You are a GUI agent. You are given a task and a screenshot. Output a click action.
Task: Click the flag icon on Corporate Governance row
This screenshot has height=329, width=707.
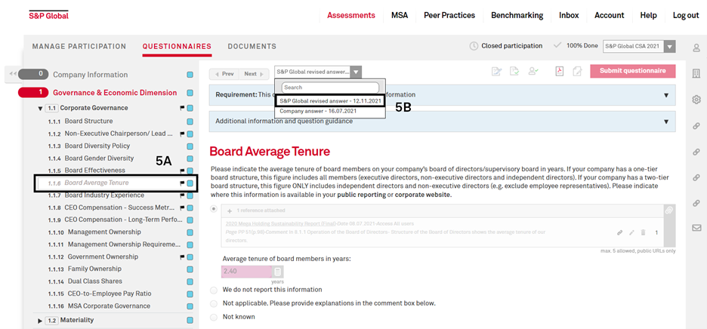(182, 108)
